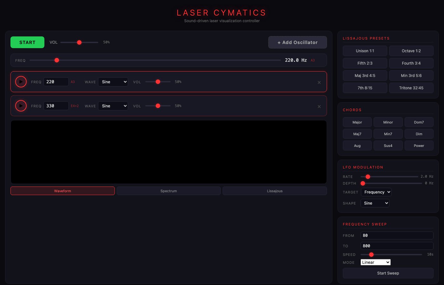The height and width of the screenshot is (285, 444).
Task: Apply the Tritone 32:45 preset
Action: (411, 88)
